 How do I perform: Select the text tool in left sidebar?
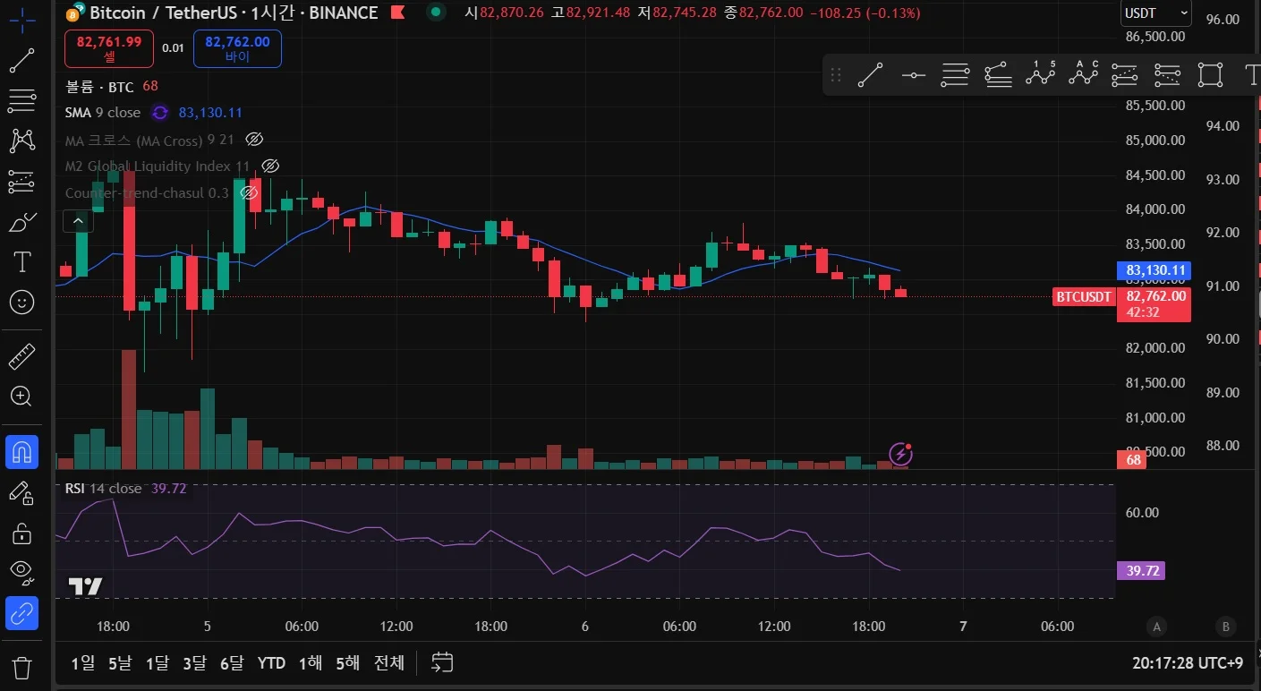[21, 261]
